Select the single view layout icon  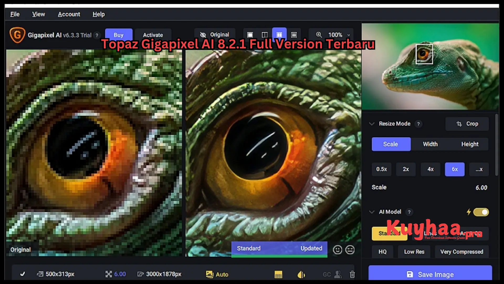[250, 35]
